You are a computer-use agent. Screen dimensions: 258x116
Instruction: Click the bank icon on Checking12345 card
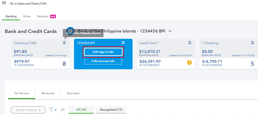[x=64, y=43]
